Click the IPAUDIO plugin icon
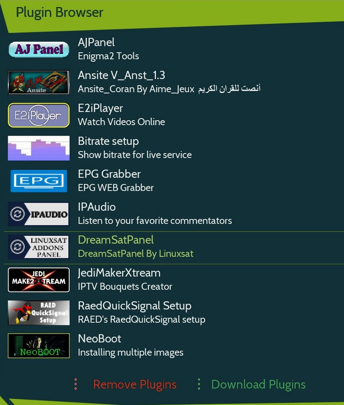 click(x=39, y=214)
